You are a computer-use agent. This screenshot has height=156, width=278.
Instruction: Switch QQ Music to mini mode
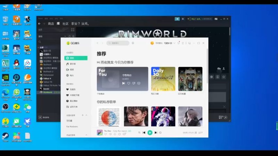[189, 43]
